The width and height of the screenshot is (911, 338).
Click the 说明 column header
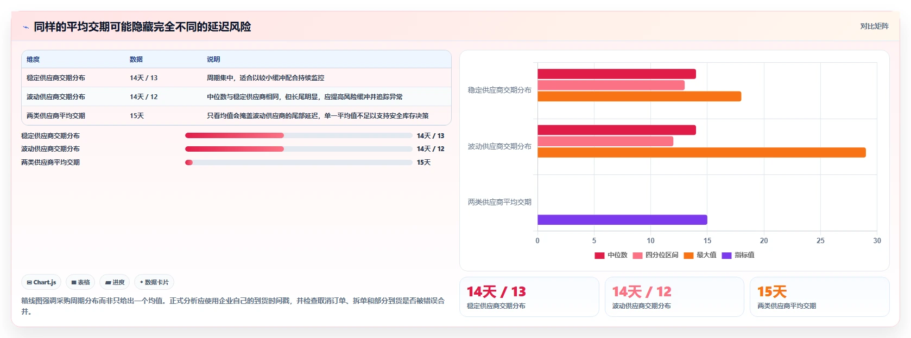point(213,60)
